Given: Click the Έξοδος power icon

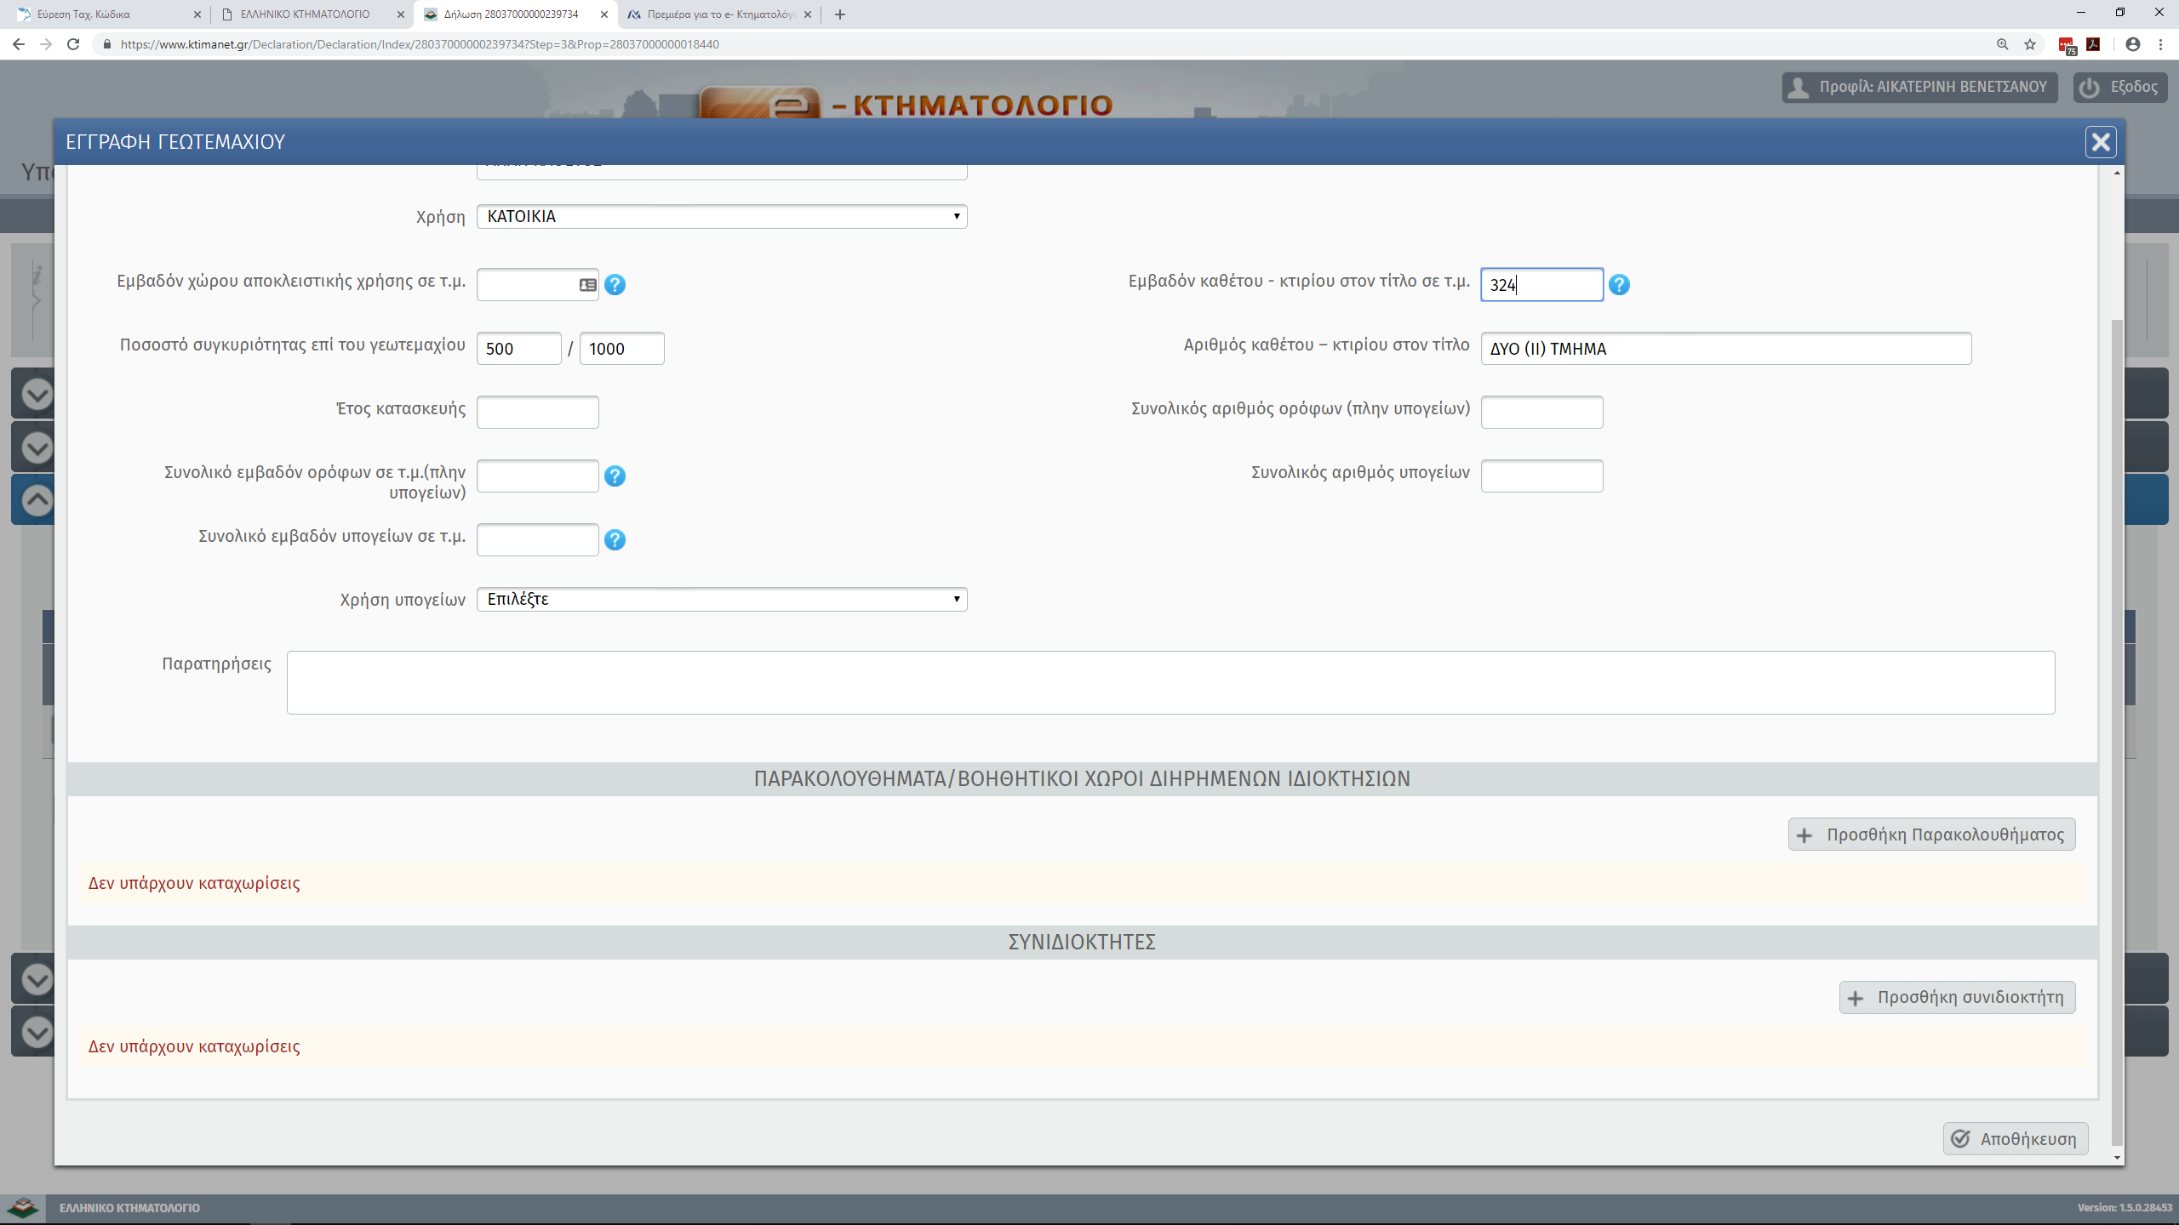Looking at the screenshot, I should pyautogui.click(x=2090, y=87).
